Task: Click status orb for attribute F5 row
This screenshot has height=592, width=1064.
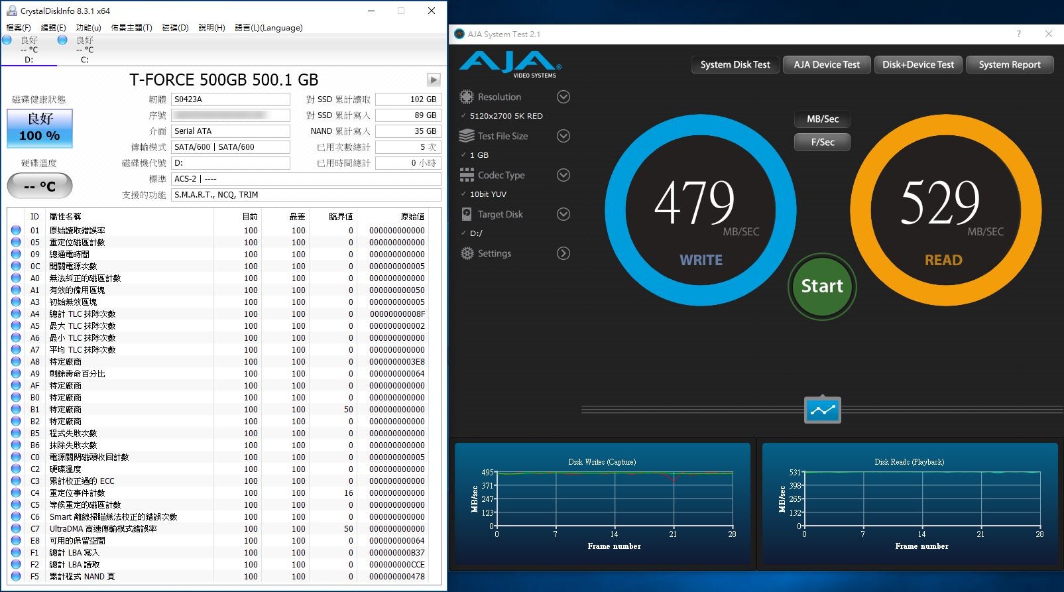Action: (x=16, y=577)
